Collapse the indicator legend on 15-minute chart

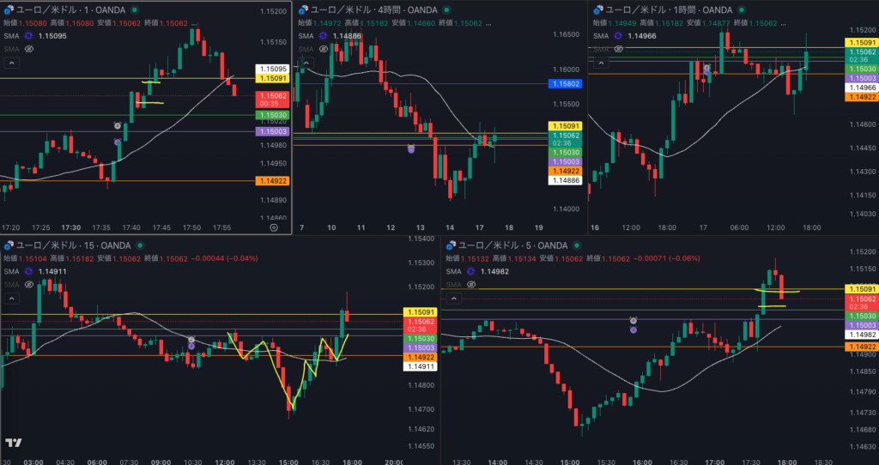click(x=10, y=299)
